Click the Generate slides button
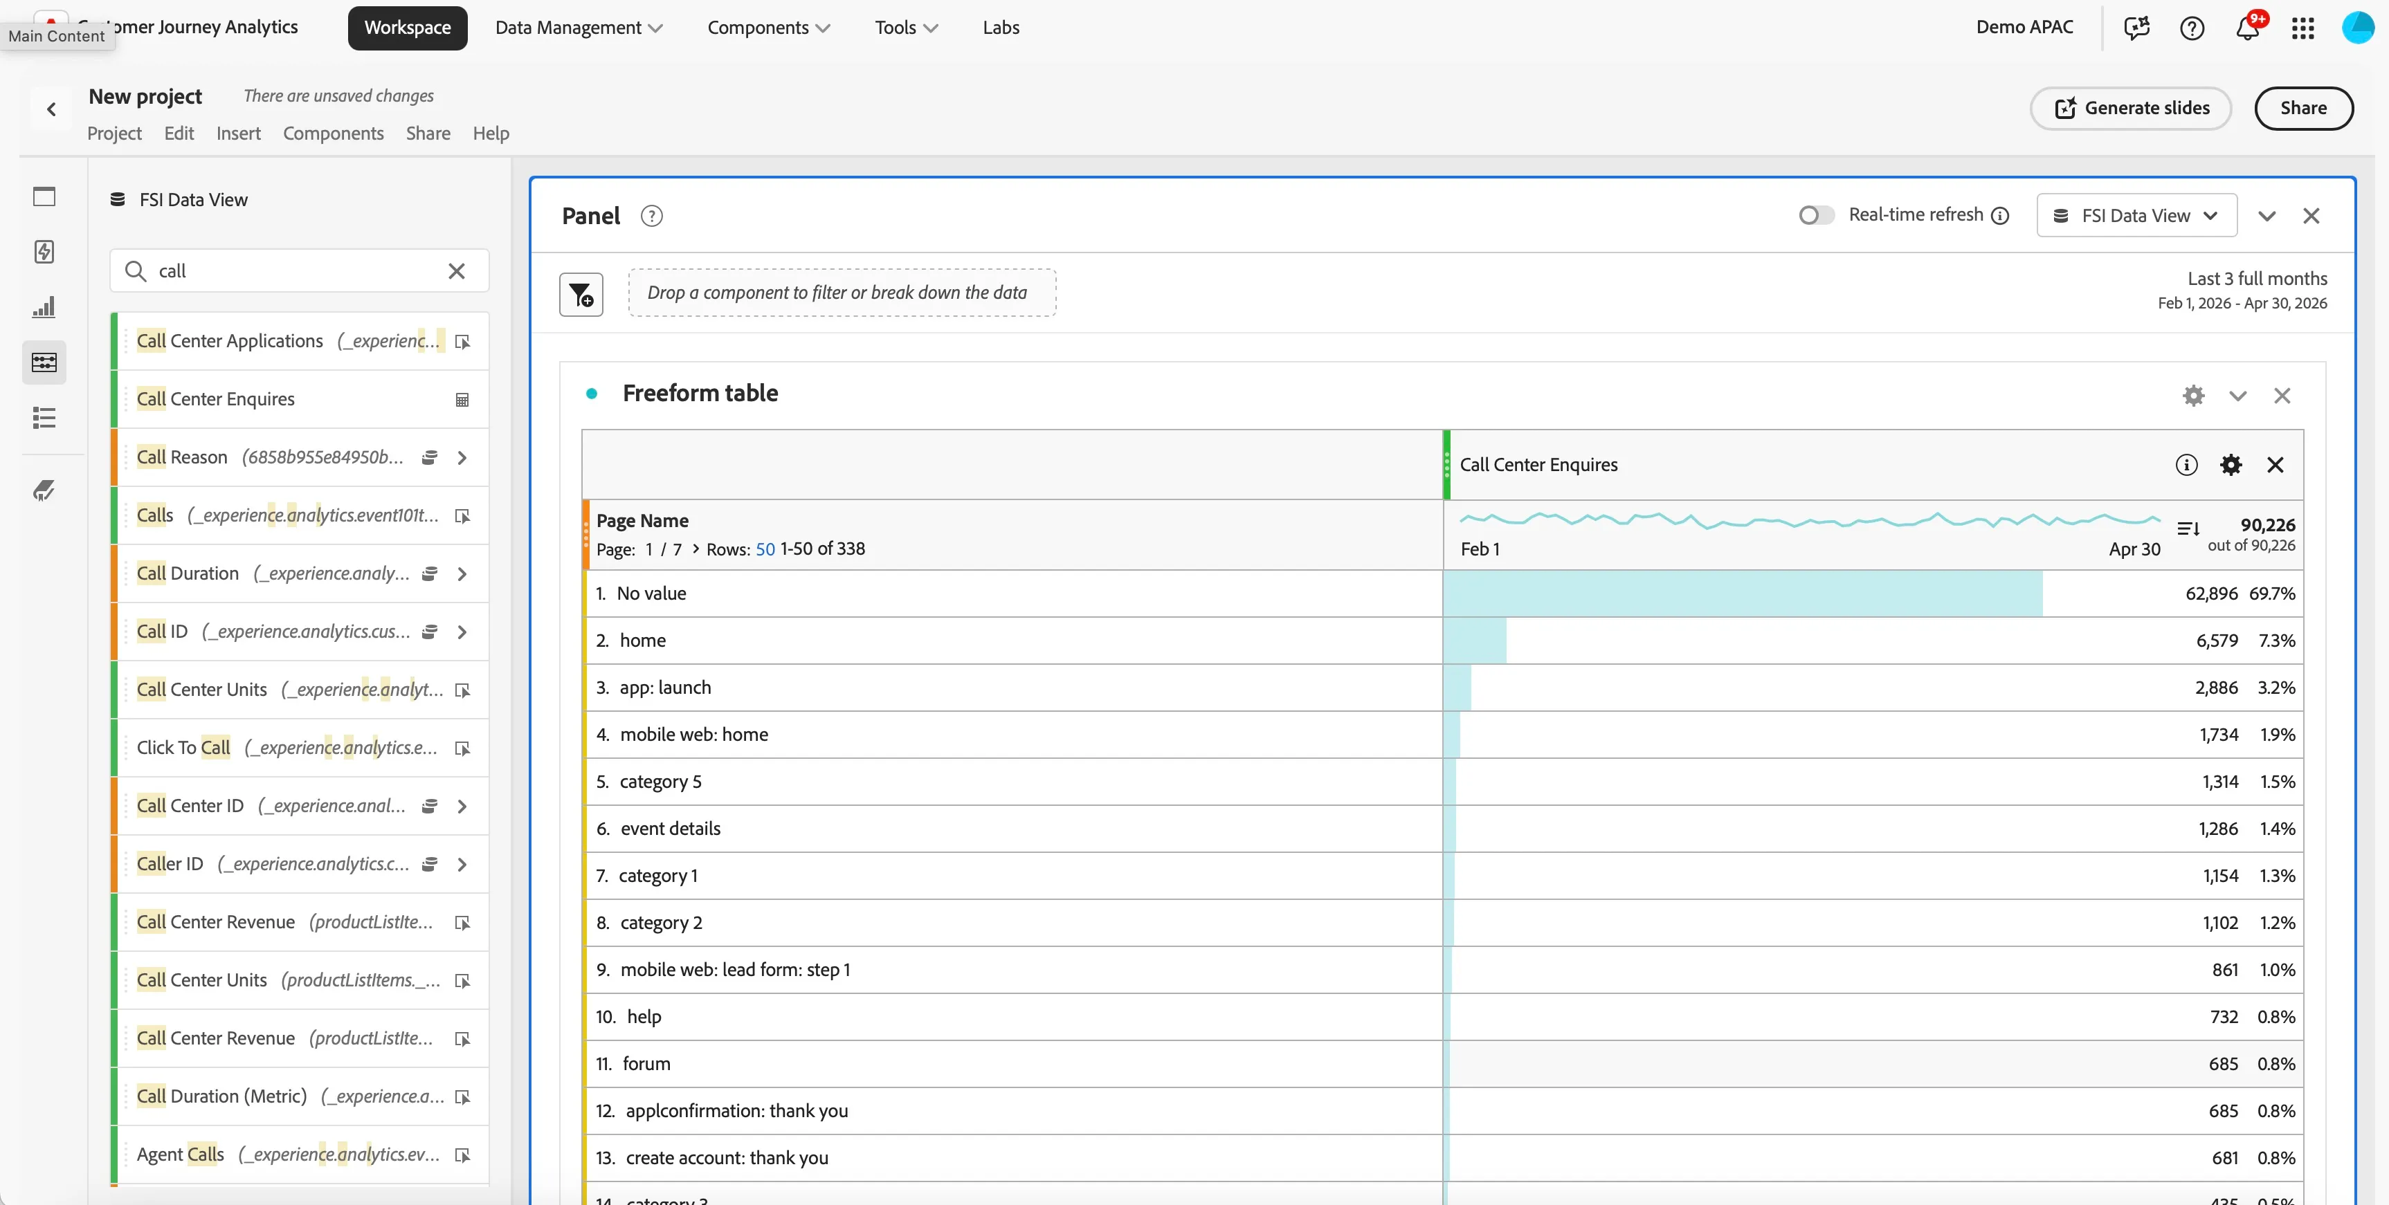 (2131, 109)
